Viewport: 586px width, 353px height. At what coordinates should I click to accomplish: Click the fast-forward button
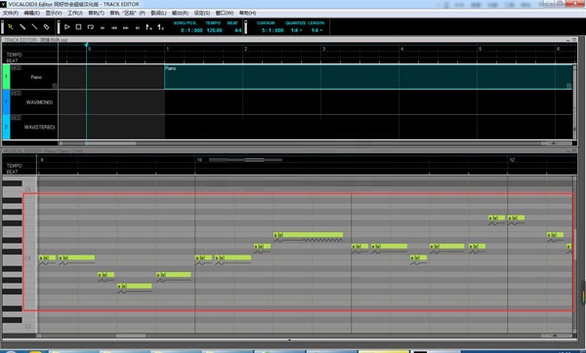[x=126, y=27]
